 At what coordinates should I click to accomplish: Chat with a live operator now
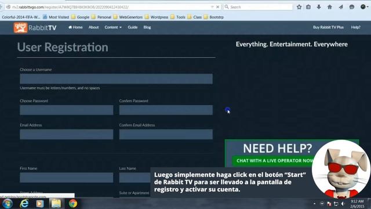click(274, 161)
